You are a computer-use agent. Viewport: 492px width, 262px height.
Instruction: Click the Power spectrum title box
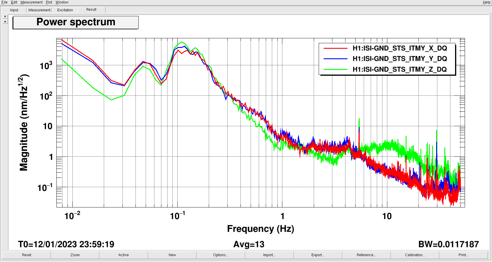click(x=76, y=22)
